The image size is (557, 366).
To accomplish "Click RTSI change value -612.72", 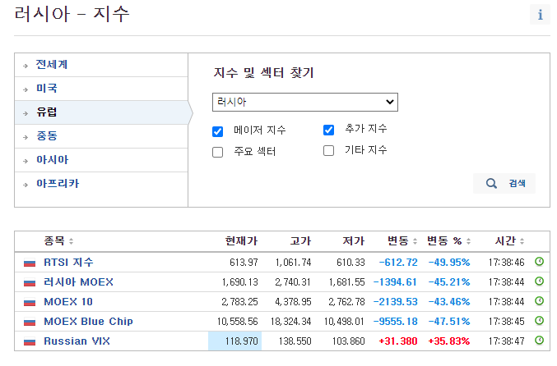I will click(x=398, y=263).
